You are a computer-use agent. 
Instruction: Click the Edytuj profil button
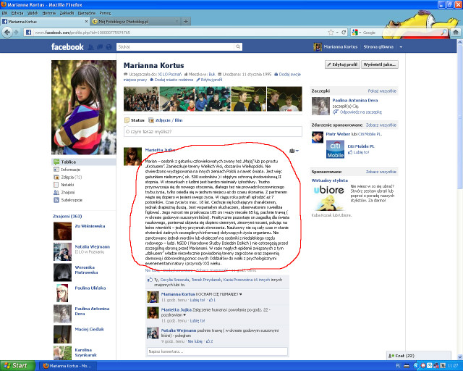click(342, 64)
